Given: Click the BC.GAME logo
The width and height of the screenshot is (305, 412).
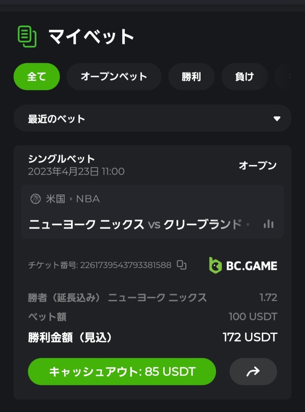Looking at the screenshot, I should (x=243, y=266).
